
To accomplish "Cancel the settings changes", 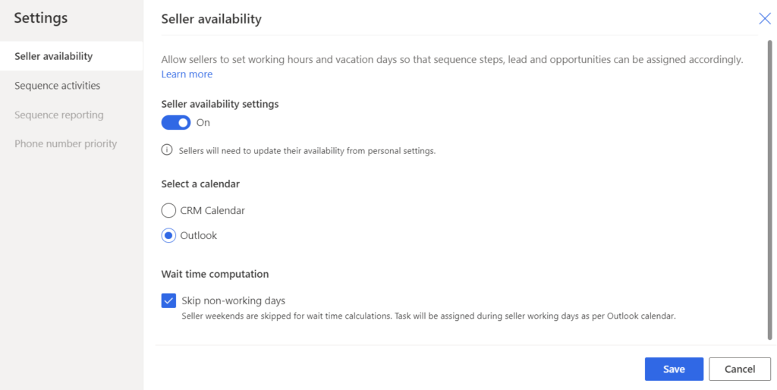I will 739,370.
